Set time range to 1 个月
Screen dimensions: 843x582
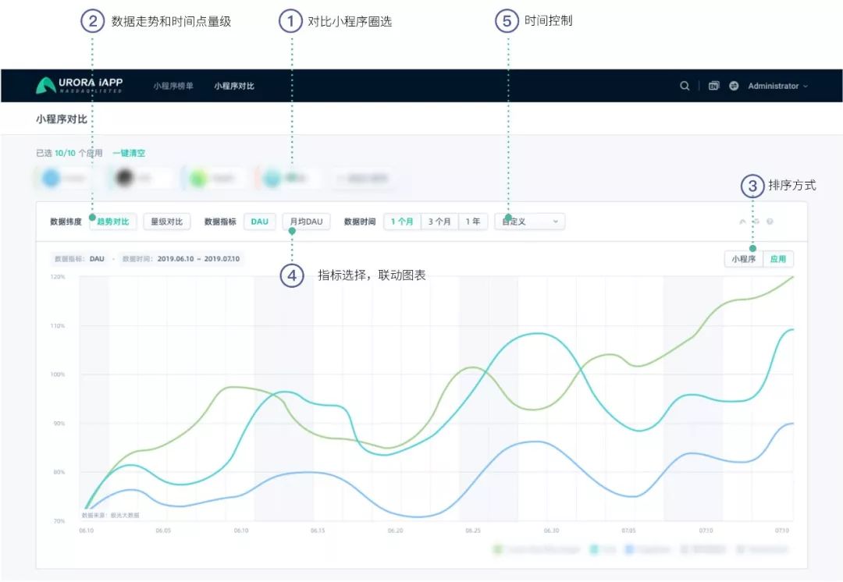[x=402, y=222]
